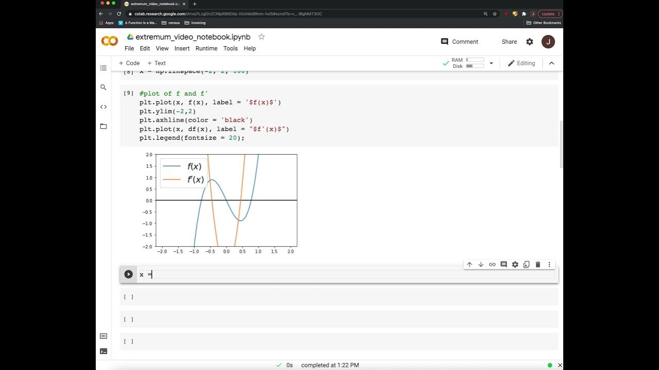Click the Comment button

460,42
